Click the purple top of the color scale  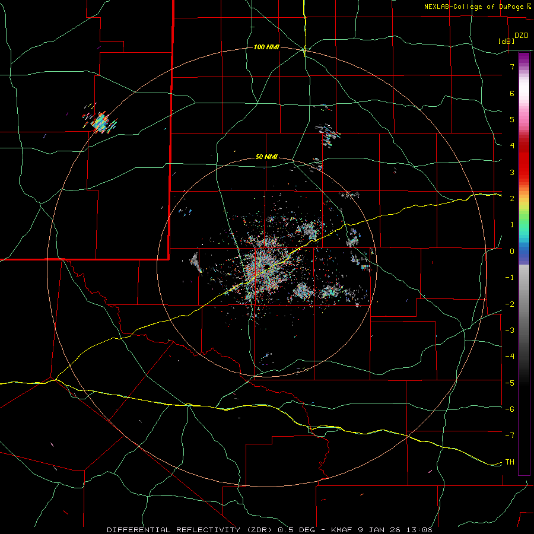(524, 58)
